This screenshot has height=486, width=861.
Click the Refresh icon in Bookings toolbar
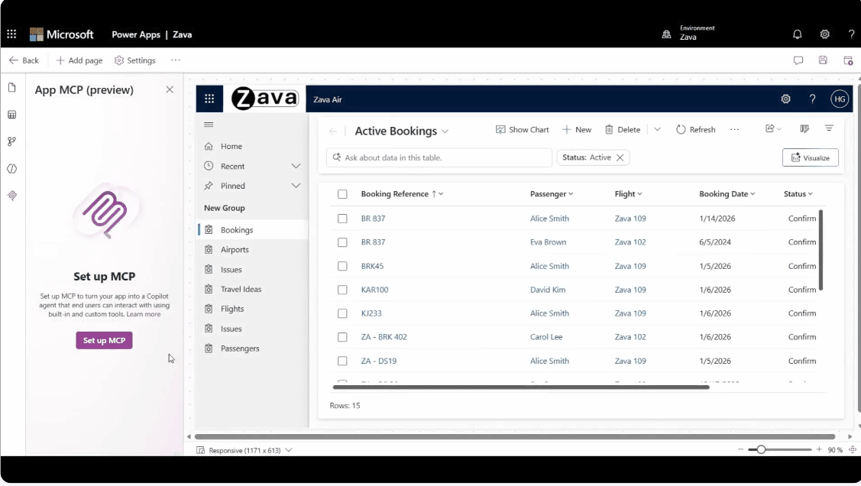[681, 130]
